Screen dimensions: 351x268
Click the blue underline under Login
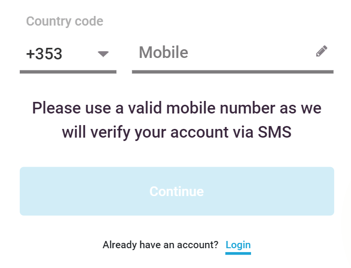(x=238, y=254)
